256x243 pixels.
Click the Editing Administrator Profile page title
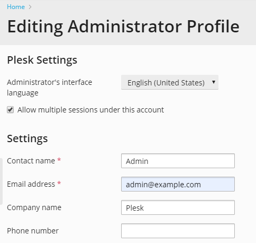123,27
